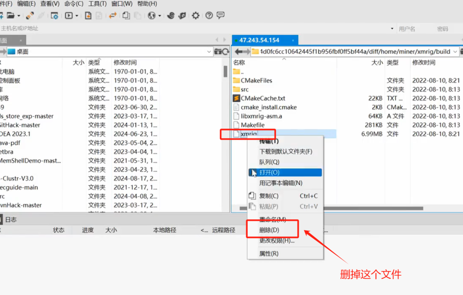Click the orange reconnect plug icon
Image resolution: width=463 pixels, height=295 pixels.
tap(29, 15)
